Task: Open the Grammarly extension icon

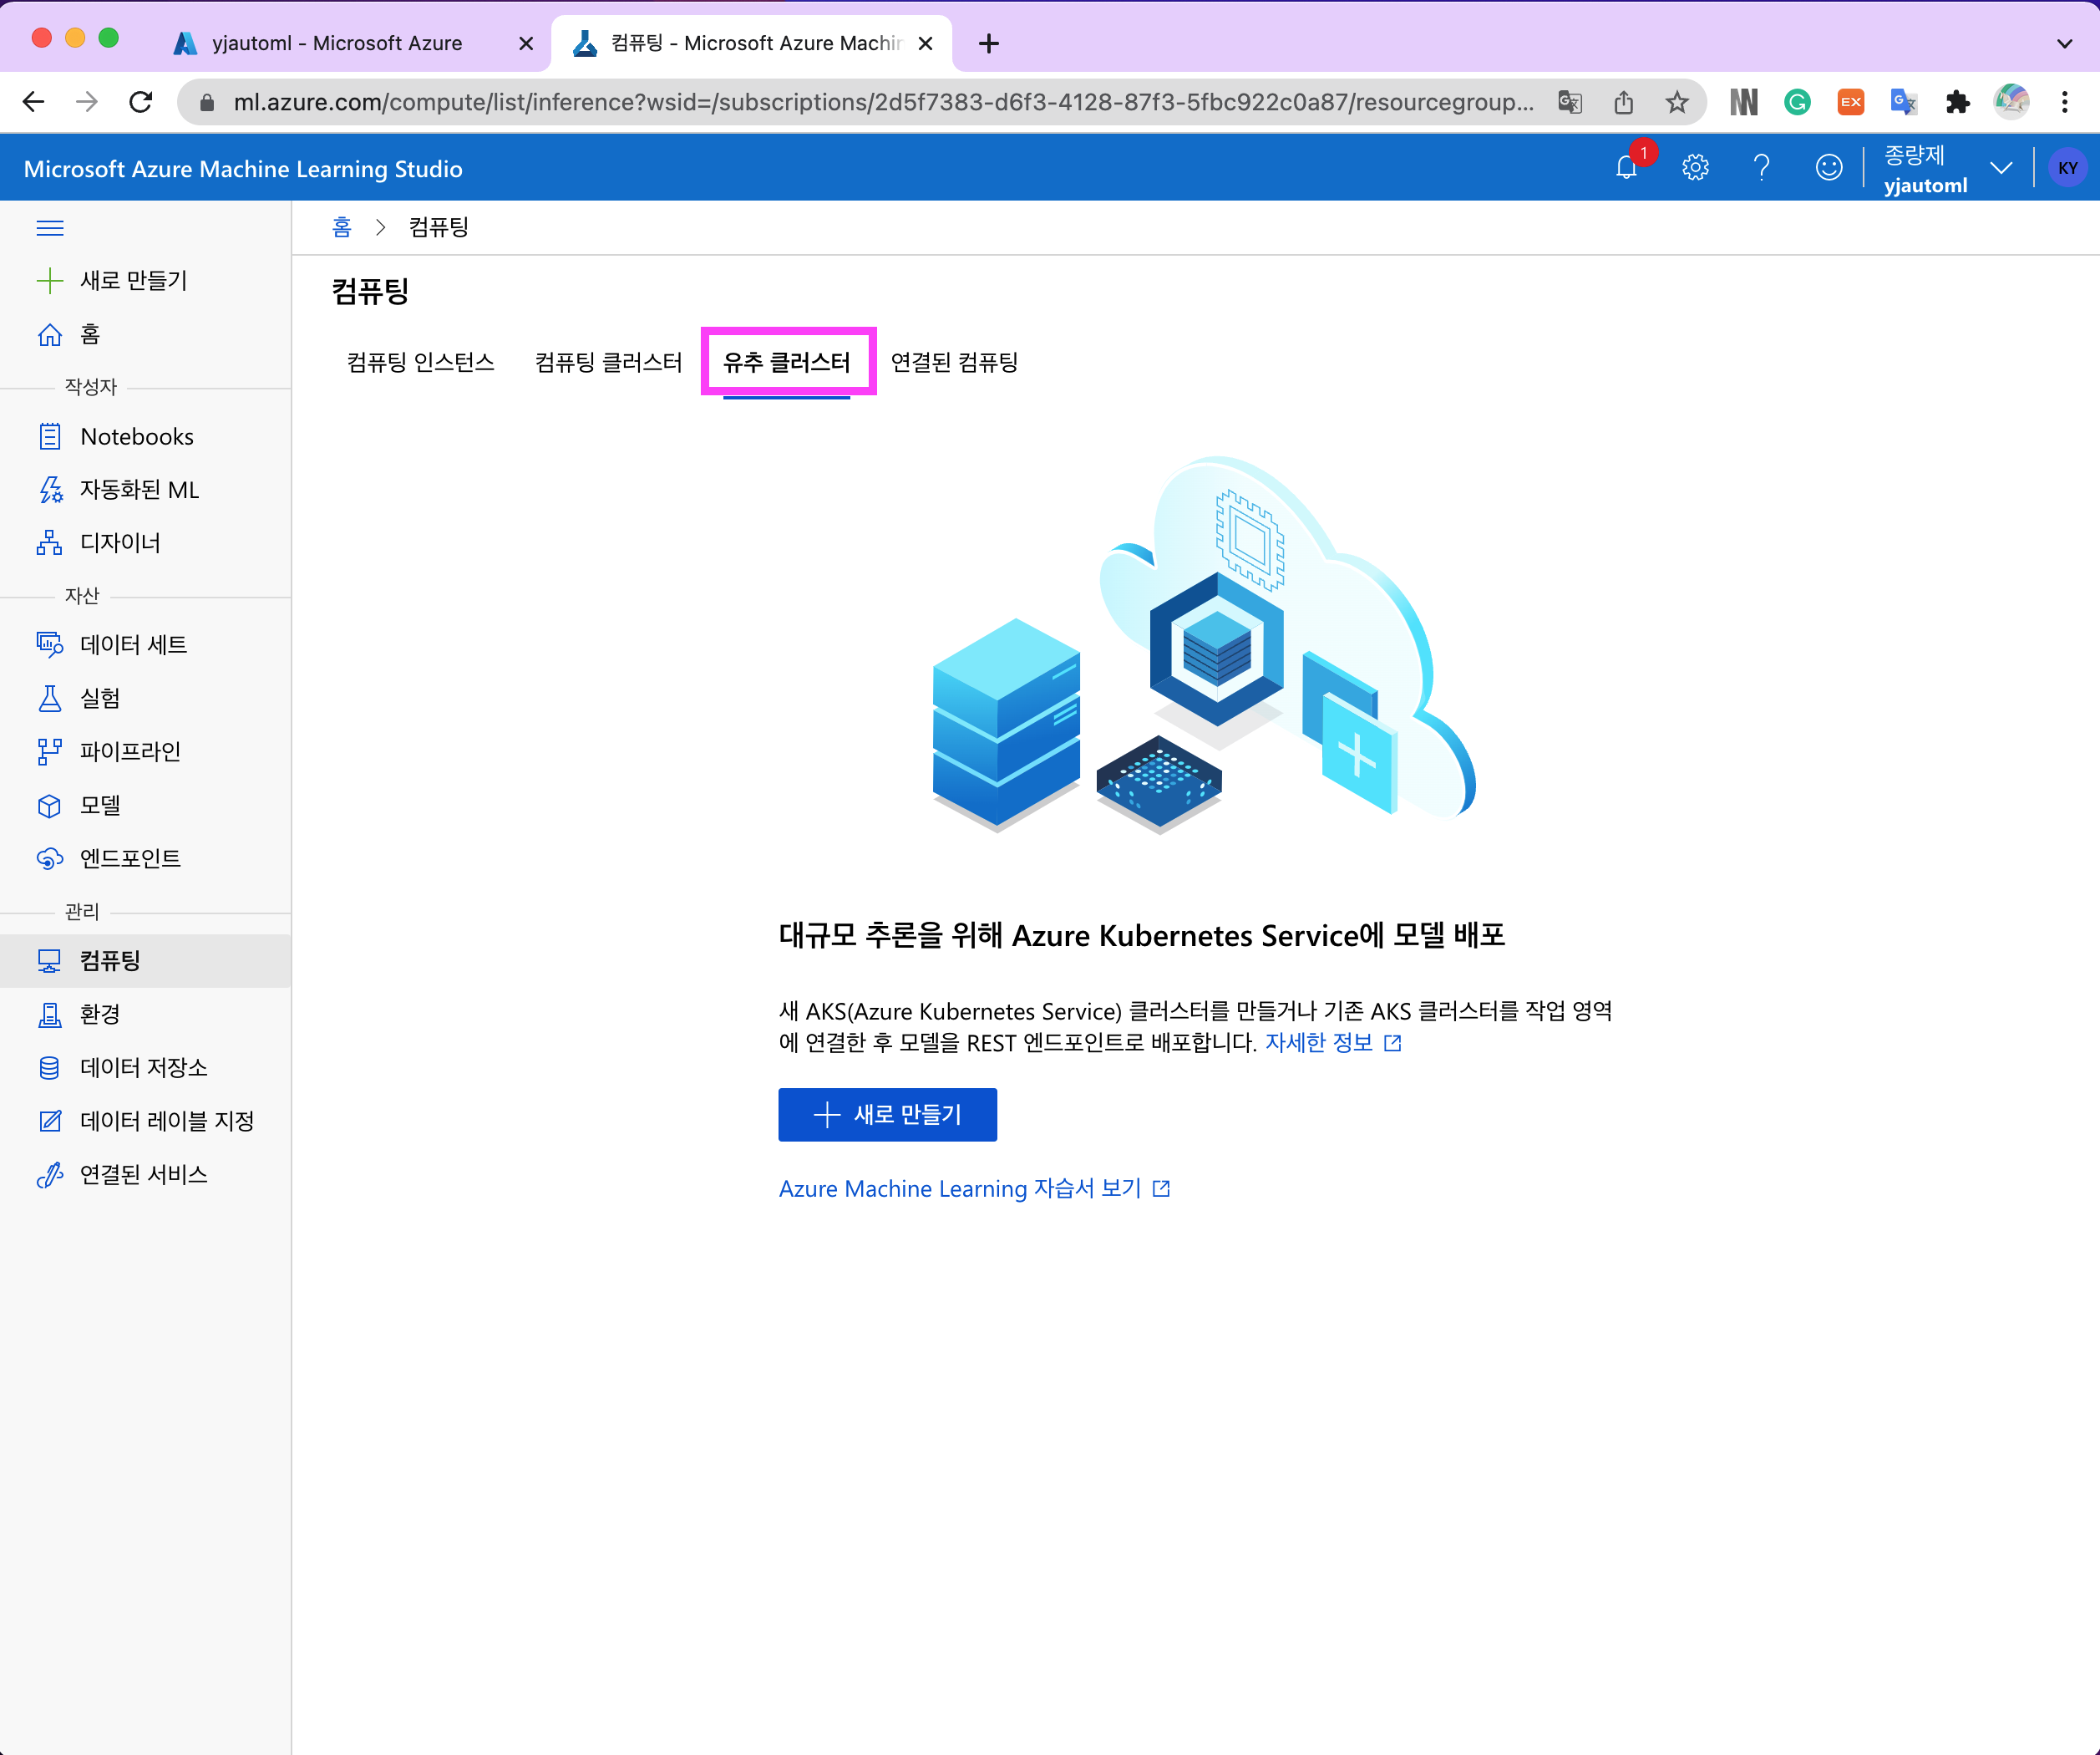Action: click(x=1797, y=102)
